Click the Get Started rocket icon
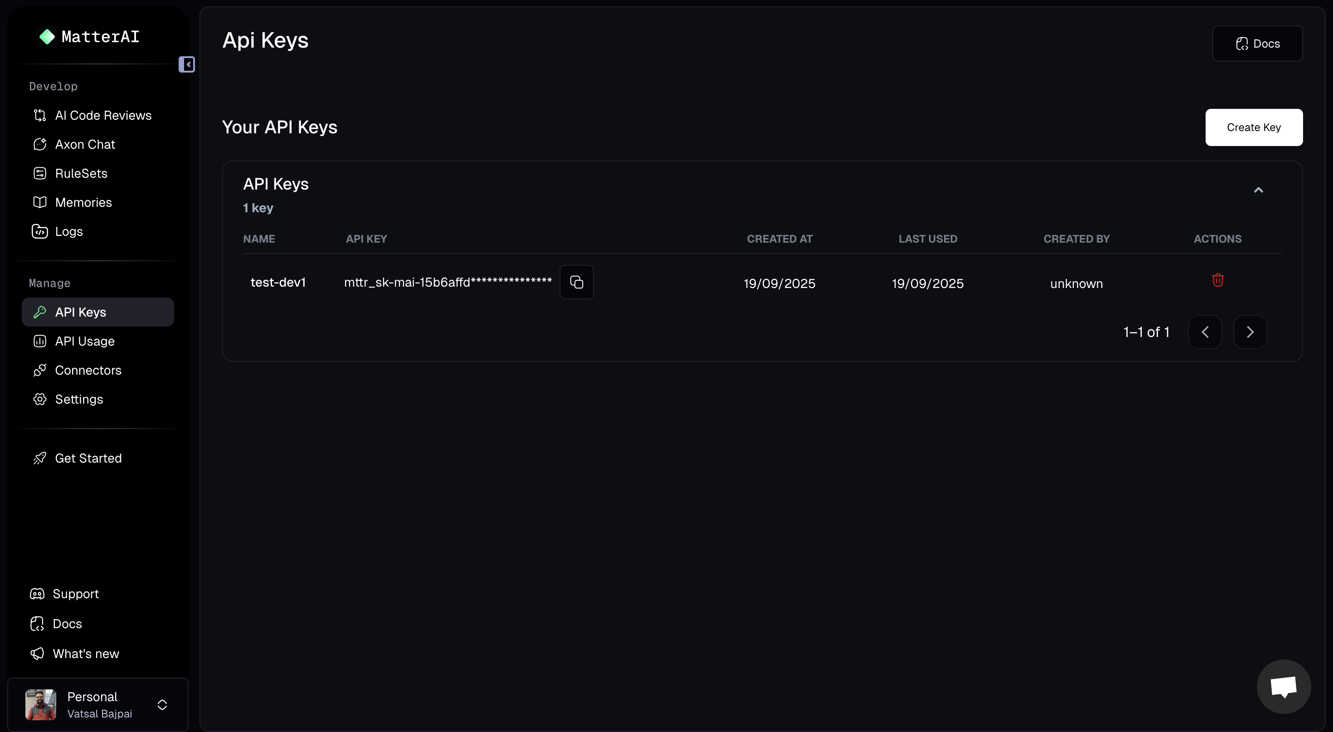 point(40,458)
